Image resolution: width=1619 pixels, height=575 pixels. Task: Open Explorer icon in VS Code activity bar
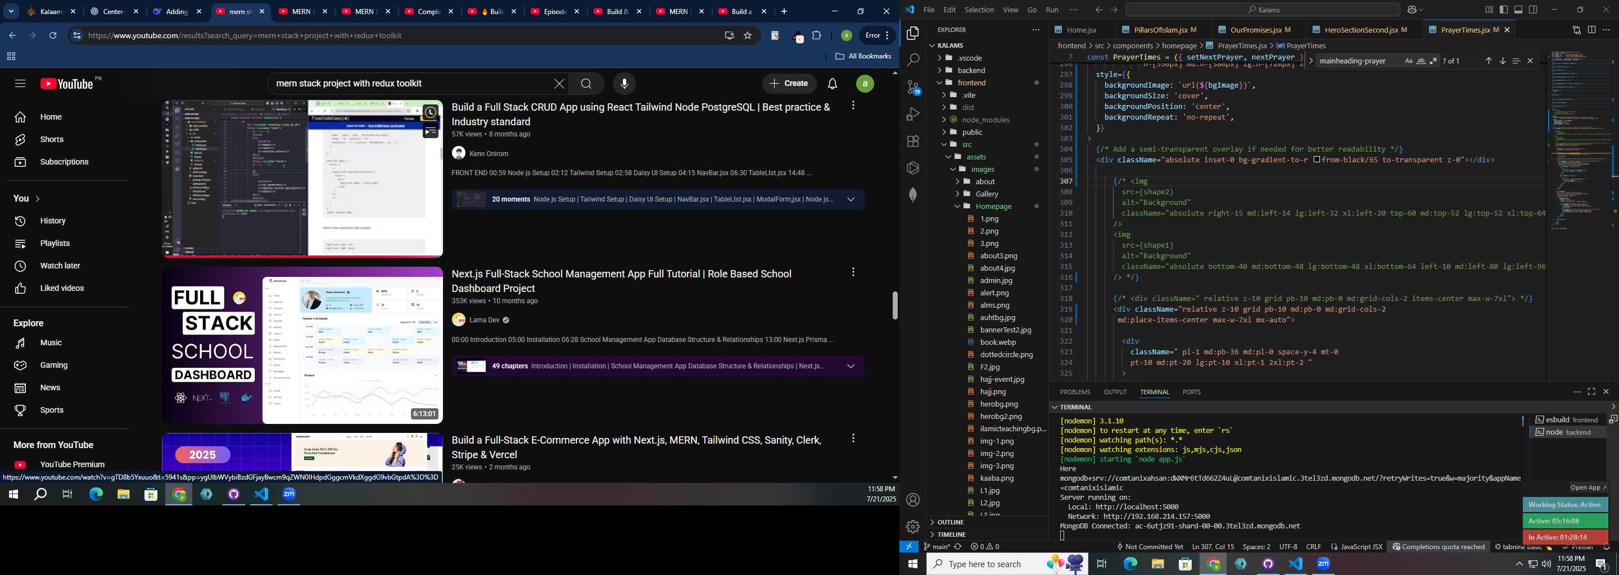[x=912, y=33]
